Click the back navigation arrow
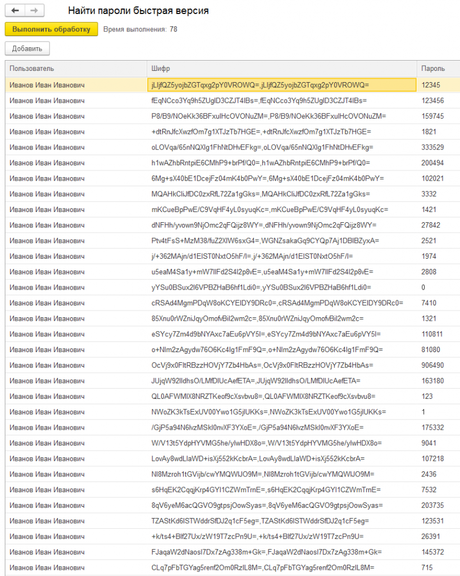Screen dimensions: 460x576 pos(15,11)
